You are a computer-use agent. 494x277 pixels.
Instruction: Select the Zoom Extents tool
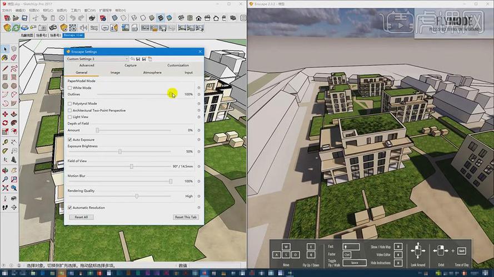(6, 188)
